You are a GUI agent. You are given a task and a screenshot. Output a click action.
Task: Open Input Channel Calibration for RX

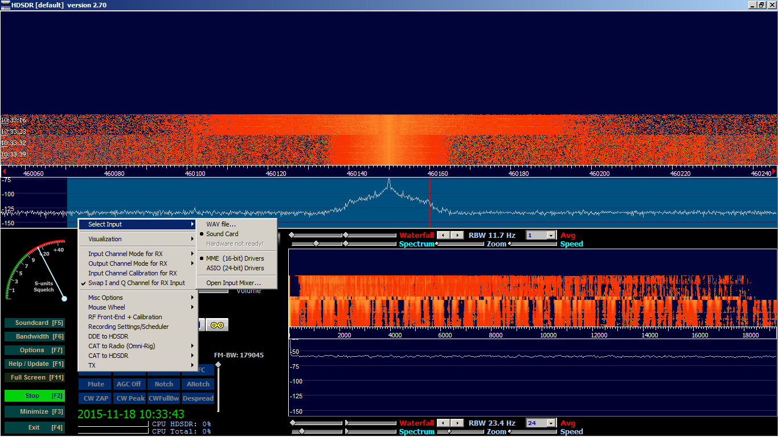137,273
